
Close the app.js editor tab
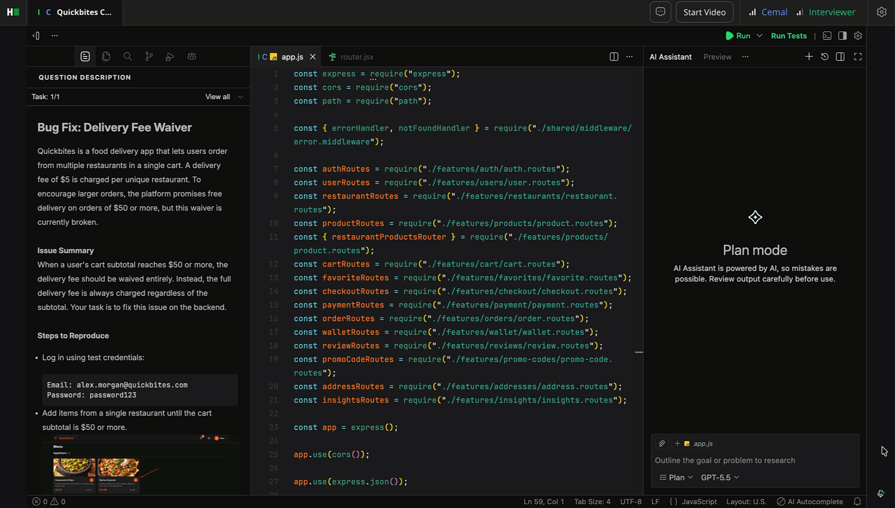[x=313, y=57]
